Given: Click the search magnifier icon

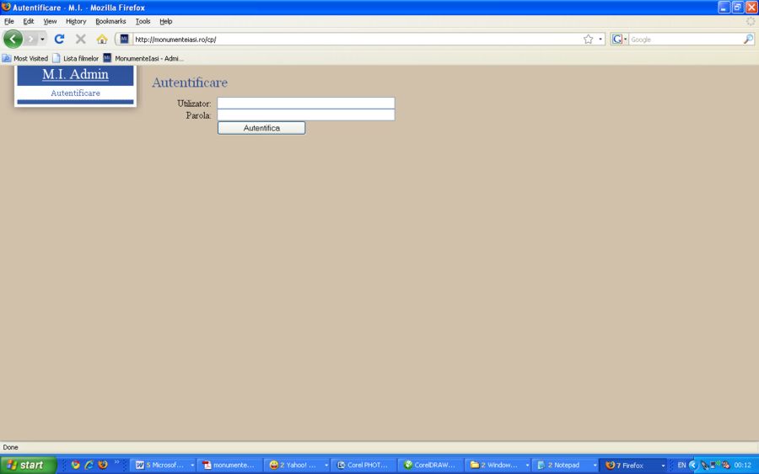Looking at the screenshot, I should (x=748, y=39).
